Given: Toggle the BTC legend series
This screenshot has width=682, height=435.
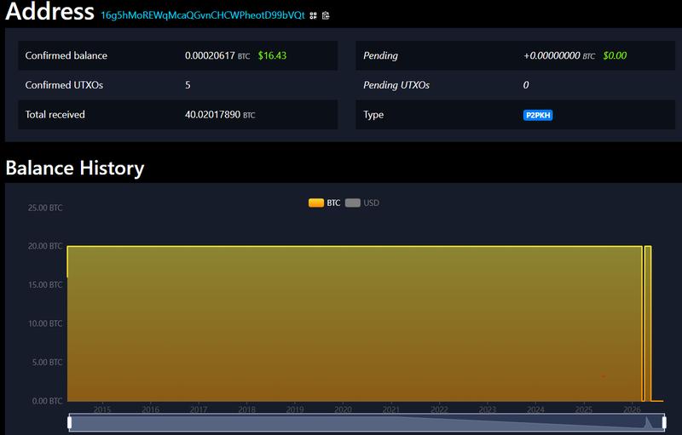Looking at the screenshot, I should [325, 203].
